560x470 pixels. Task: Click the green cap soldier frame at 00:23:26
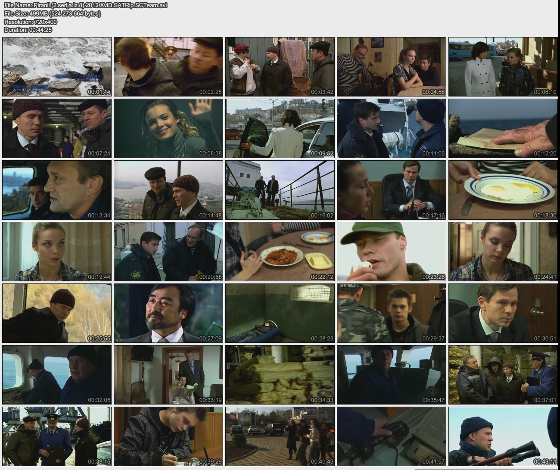click(x=391, y=252)
